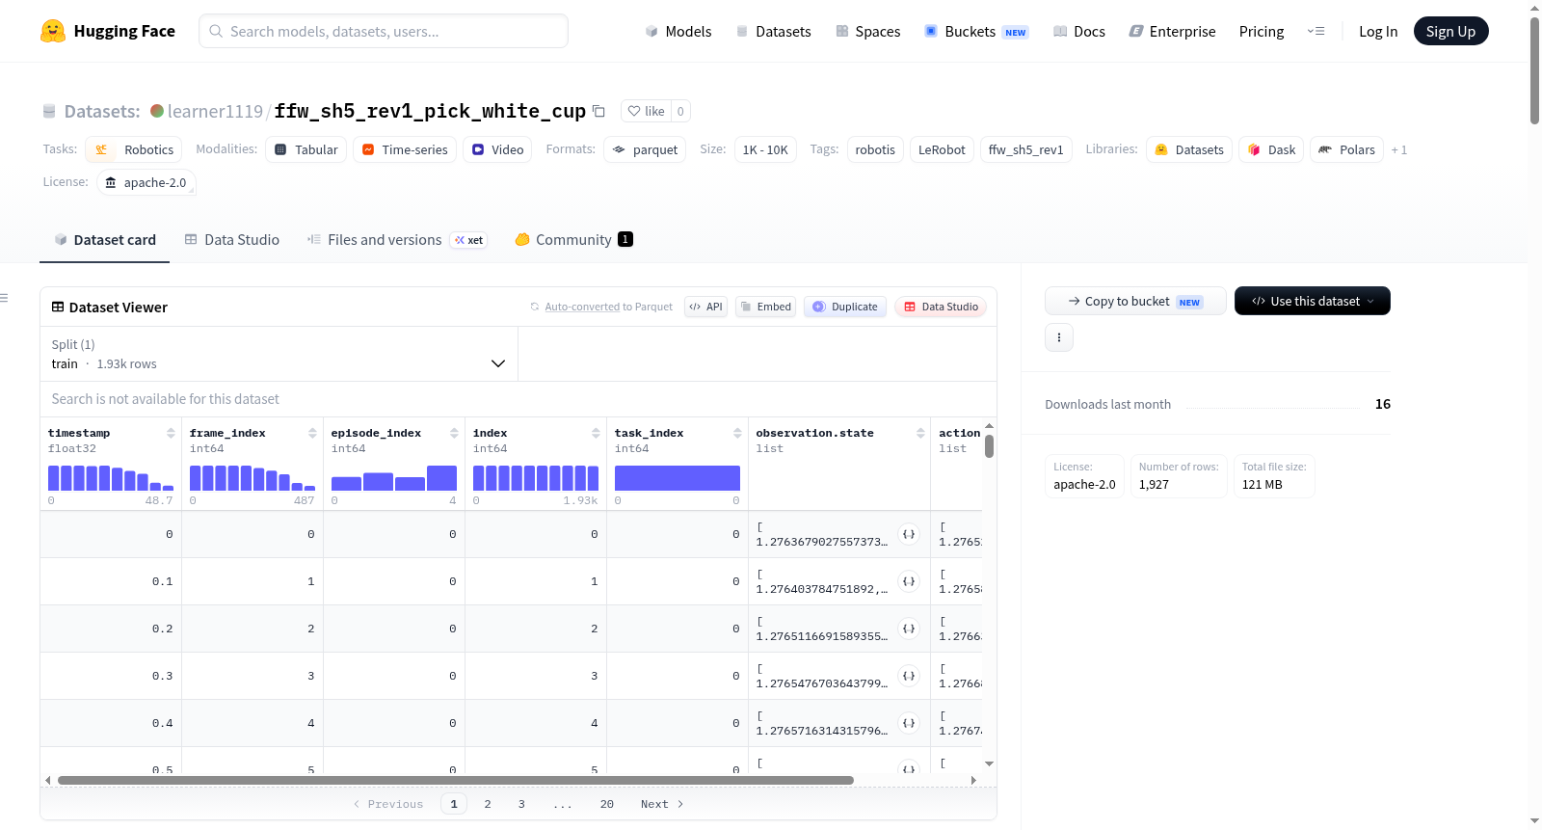Image resolution: width=1542 pixels, height=830 pixels.
Task: Open the navigation overflow menu icon
Action: tap(1316, 31)
